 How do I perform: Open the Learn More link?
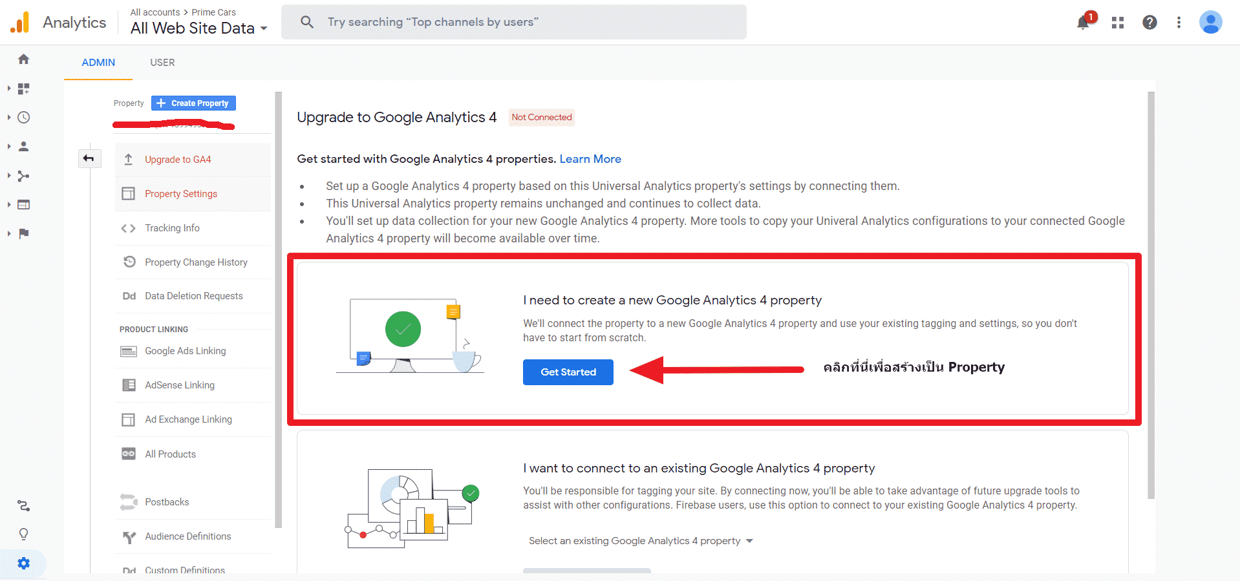[x=590, y=159]
